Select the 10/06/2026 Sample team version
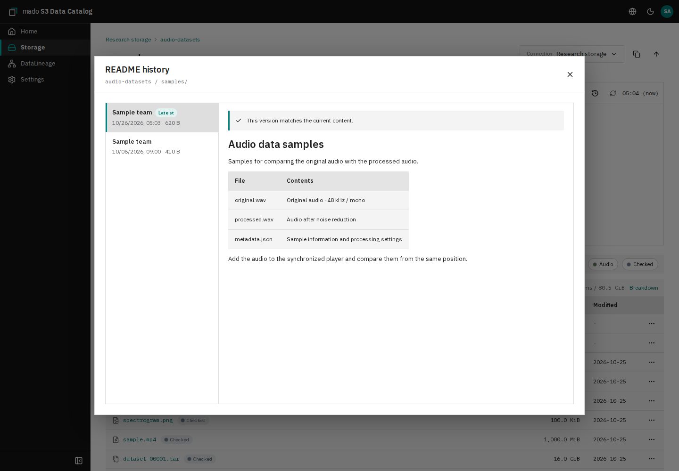The image size is (679, 471). (x=162, y=146)
